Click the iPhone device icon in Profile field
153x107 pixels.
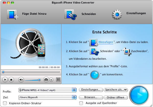click(20, 90)
